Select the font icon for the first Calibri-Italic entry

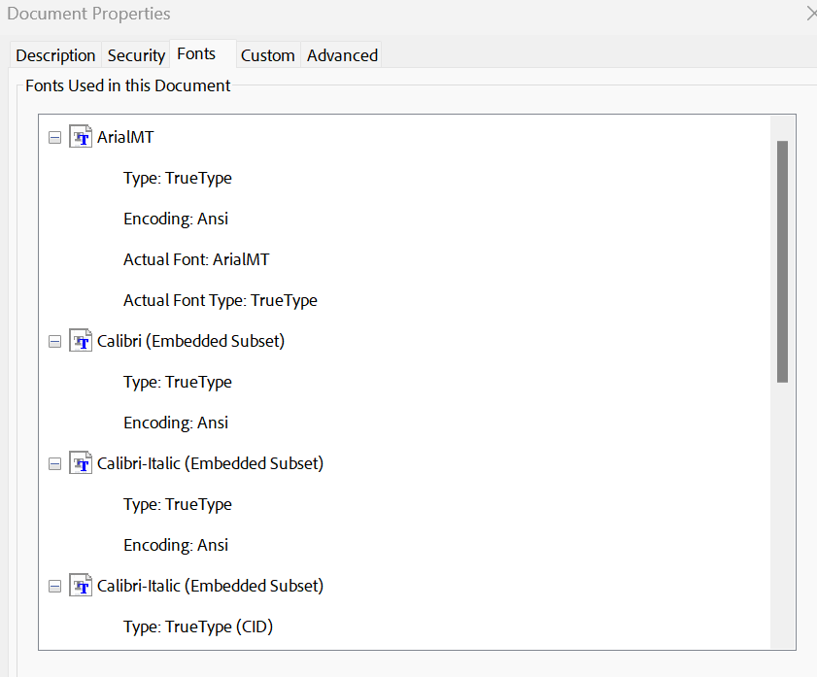80,463
